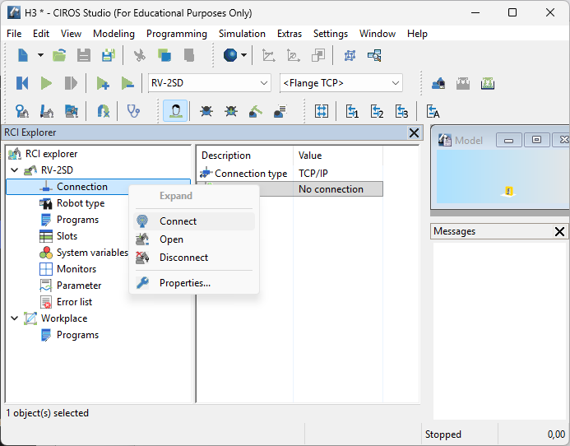Open the Extras menu

(x=290, y=34)
